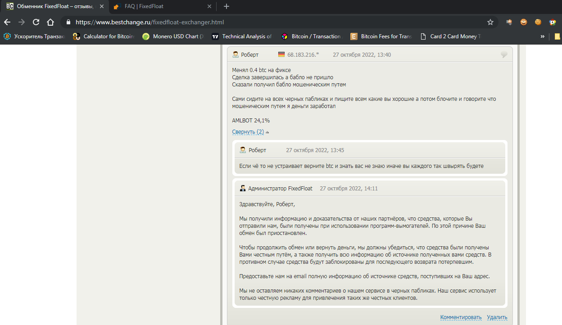Open the browser home page
Viewport: 562px width, 325px height.
[50, 22]
